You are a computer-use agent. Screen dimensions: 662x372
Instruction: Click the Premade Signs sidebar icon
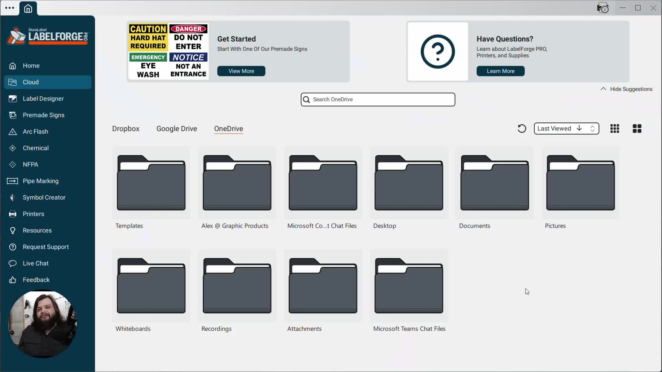click(13, 115)
